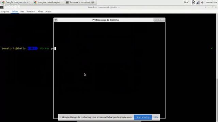This screenshot has width=218, height=122.
Task: Click the green checkmark status in terminal
Action: click(212, 48)
